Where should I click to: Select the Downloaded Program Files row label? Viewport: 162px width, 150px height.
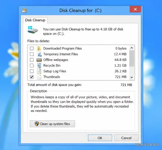tap(62, 49)
